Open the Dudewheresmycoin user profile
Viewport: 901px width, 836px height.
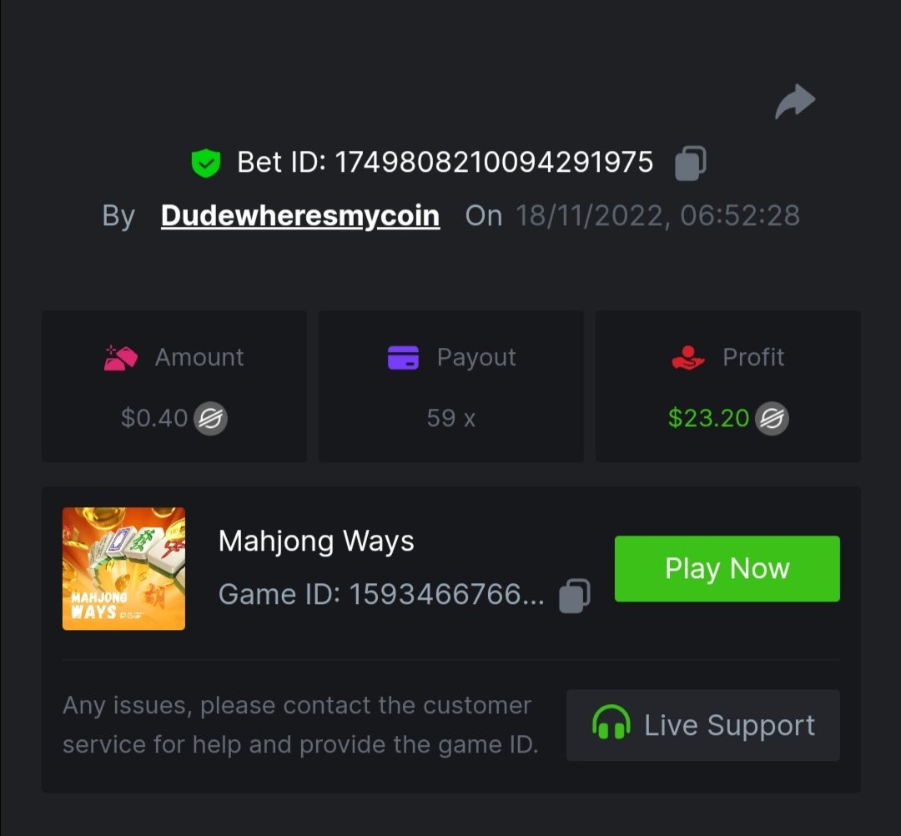click(300, 215)
